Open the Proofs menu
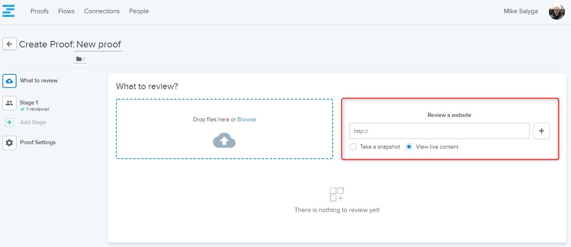 click(x=39, y=11)
